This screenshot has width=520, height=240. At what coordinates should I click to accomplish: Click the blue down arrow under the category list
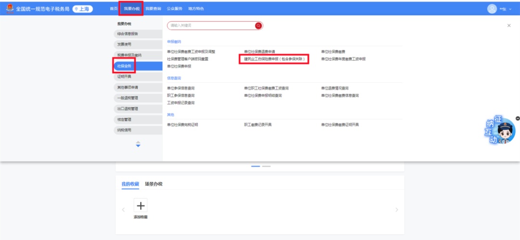click(138, 146)
